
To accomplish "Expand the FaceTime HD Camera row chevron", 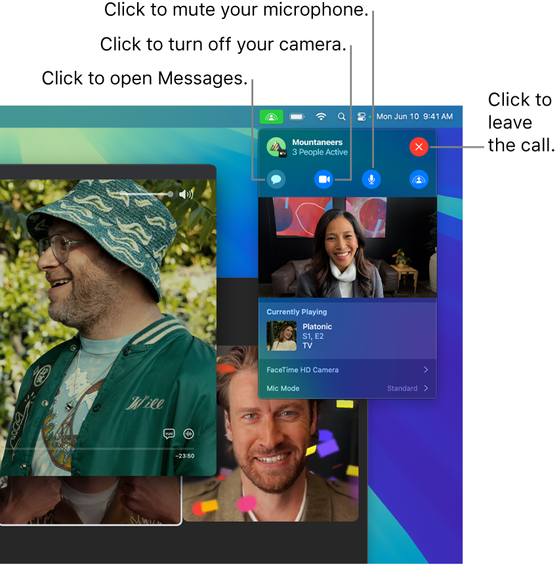I will click(426, 370).
